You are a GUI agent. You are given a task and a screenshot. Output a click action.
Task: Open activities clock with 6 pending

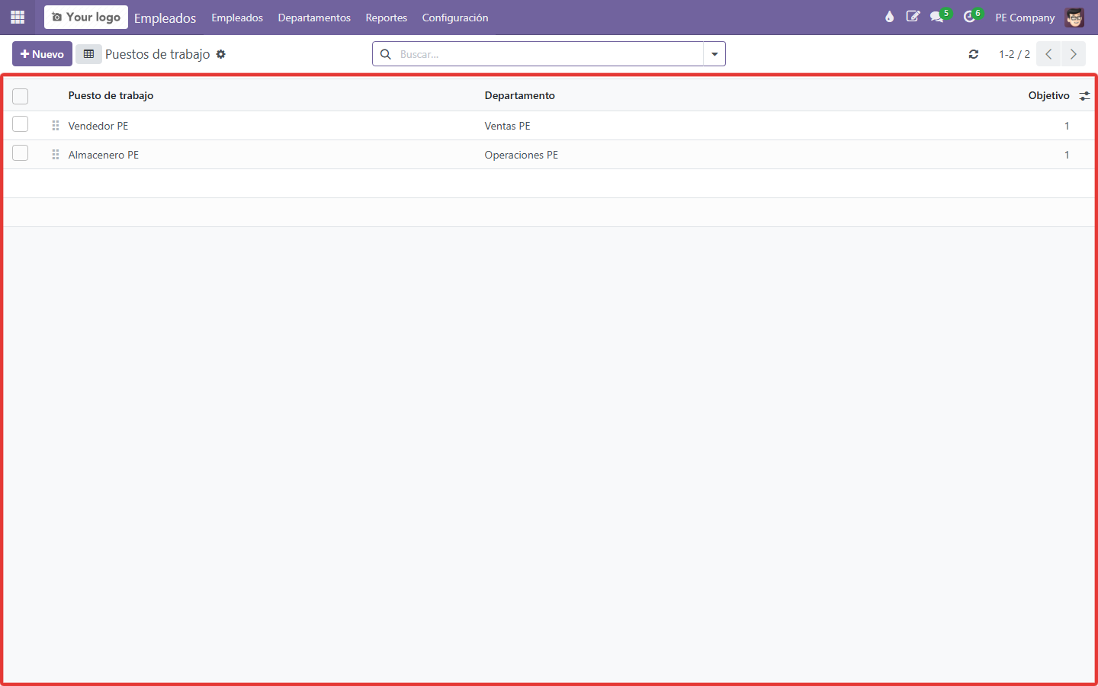point(972,16)
